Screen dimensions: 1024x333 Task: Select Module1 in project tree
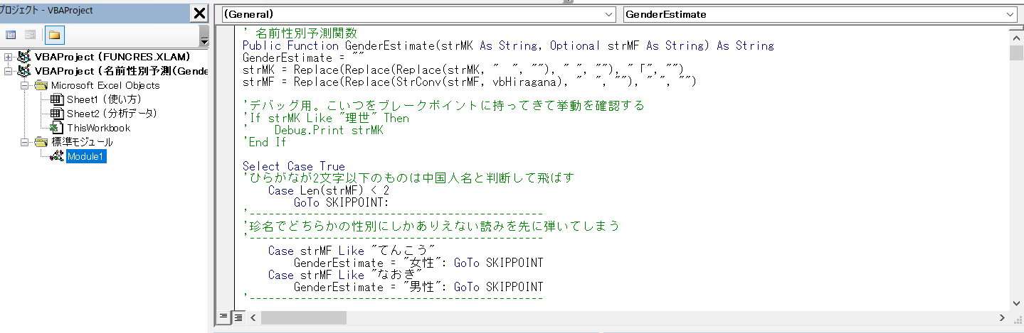(86, 156)
